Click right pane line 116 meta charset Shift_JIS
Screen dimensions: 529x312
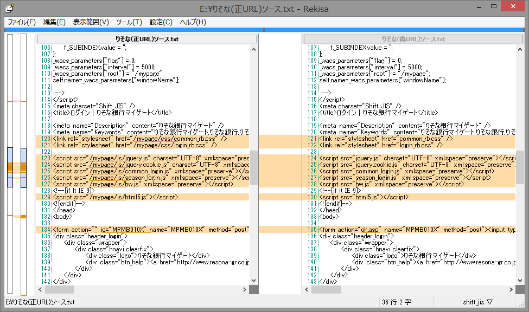(360, 106)
